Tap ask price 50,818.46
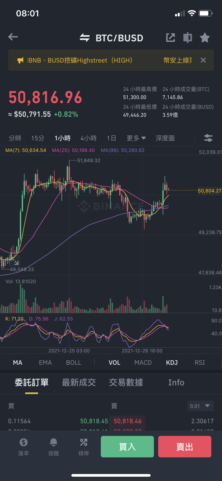Screen dimensions: 222x481 128,421
